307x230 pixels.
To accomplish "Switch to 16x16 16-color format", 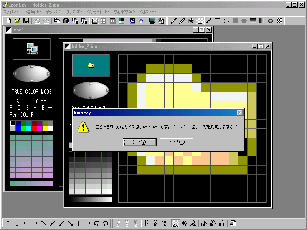I will point(147,223).
